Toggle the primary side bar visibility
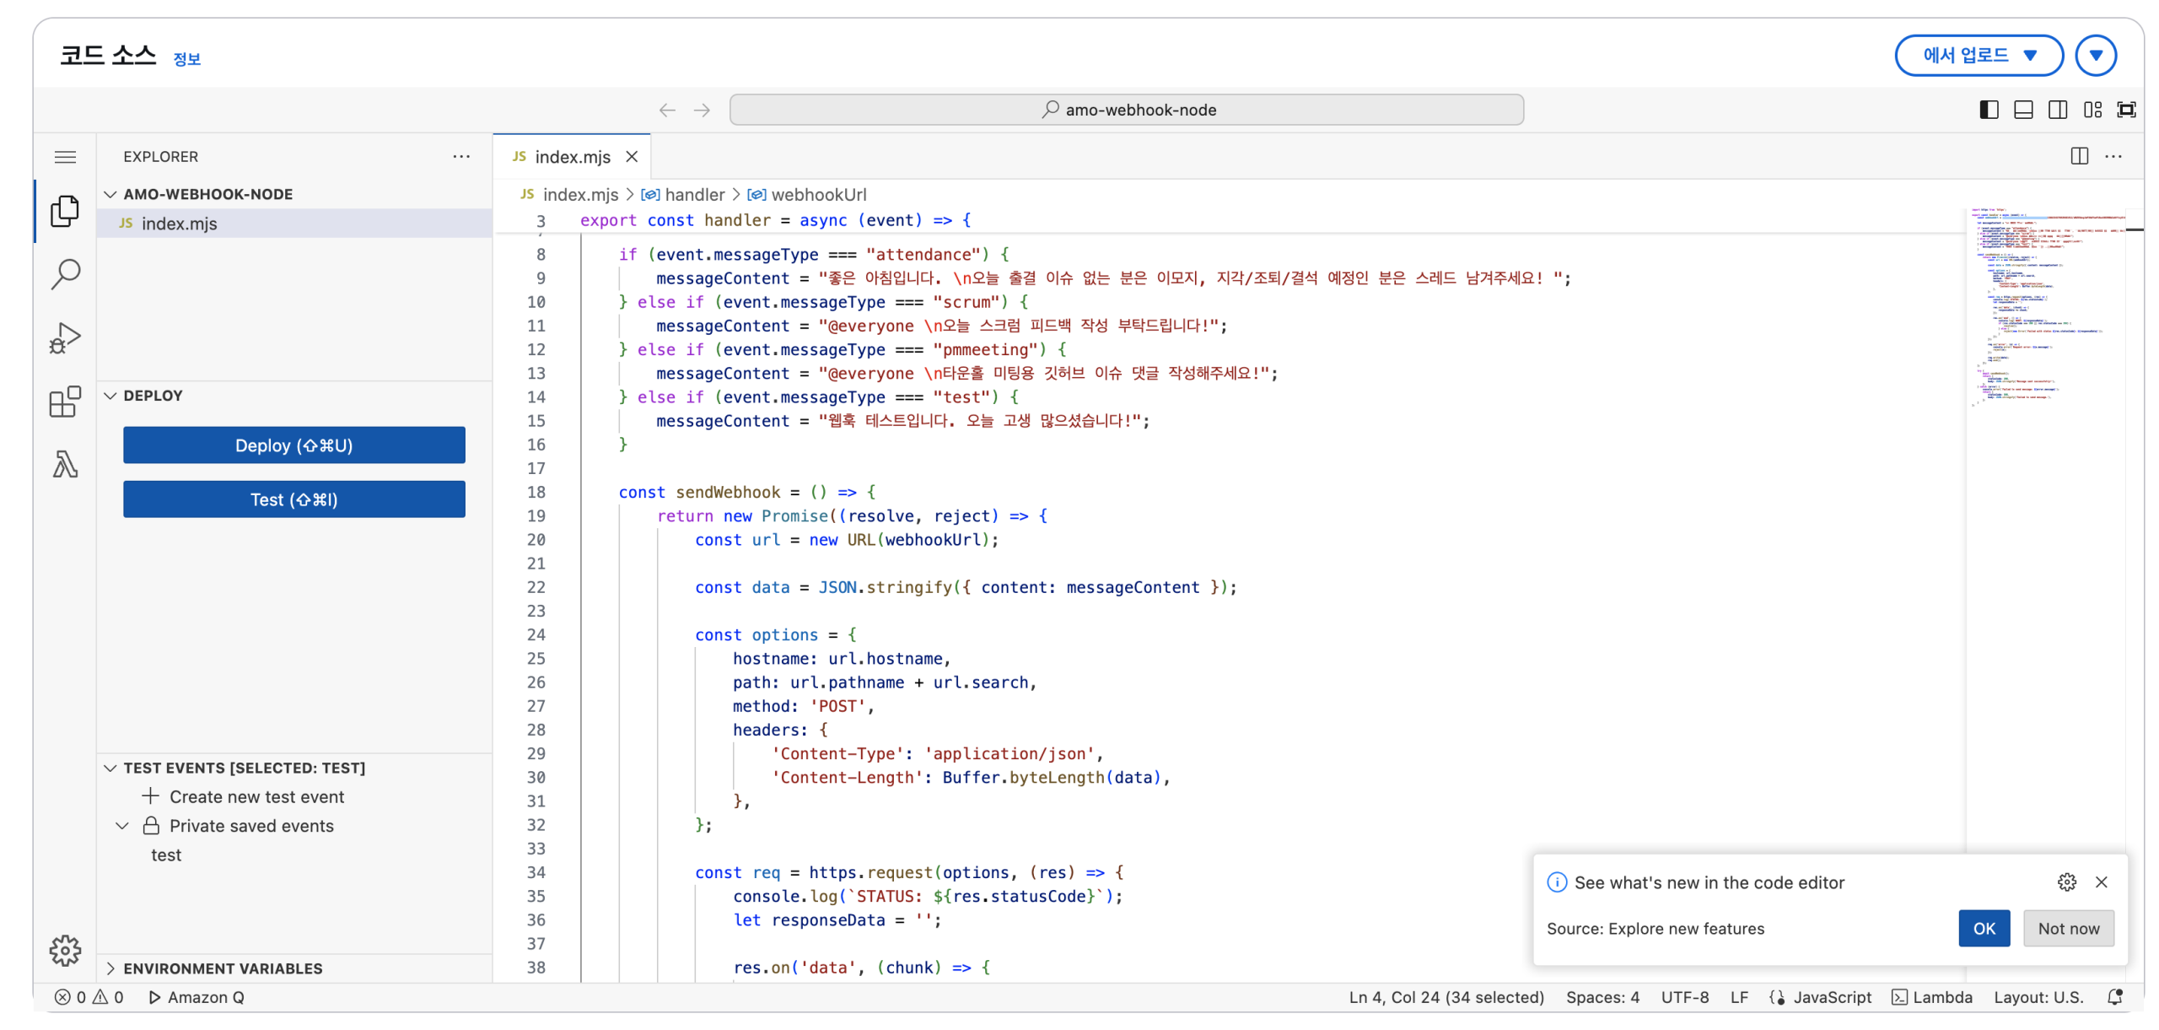Viewport: 2159px width, 1030px height. coord(1989,109)
